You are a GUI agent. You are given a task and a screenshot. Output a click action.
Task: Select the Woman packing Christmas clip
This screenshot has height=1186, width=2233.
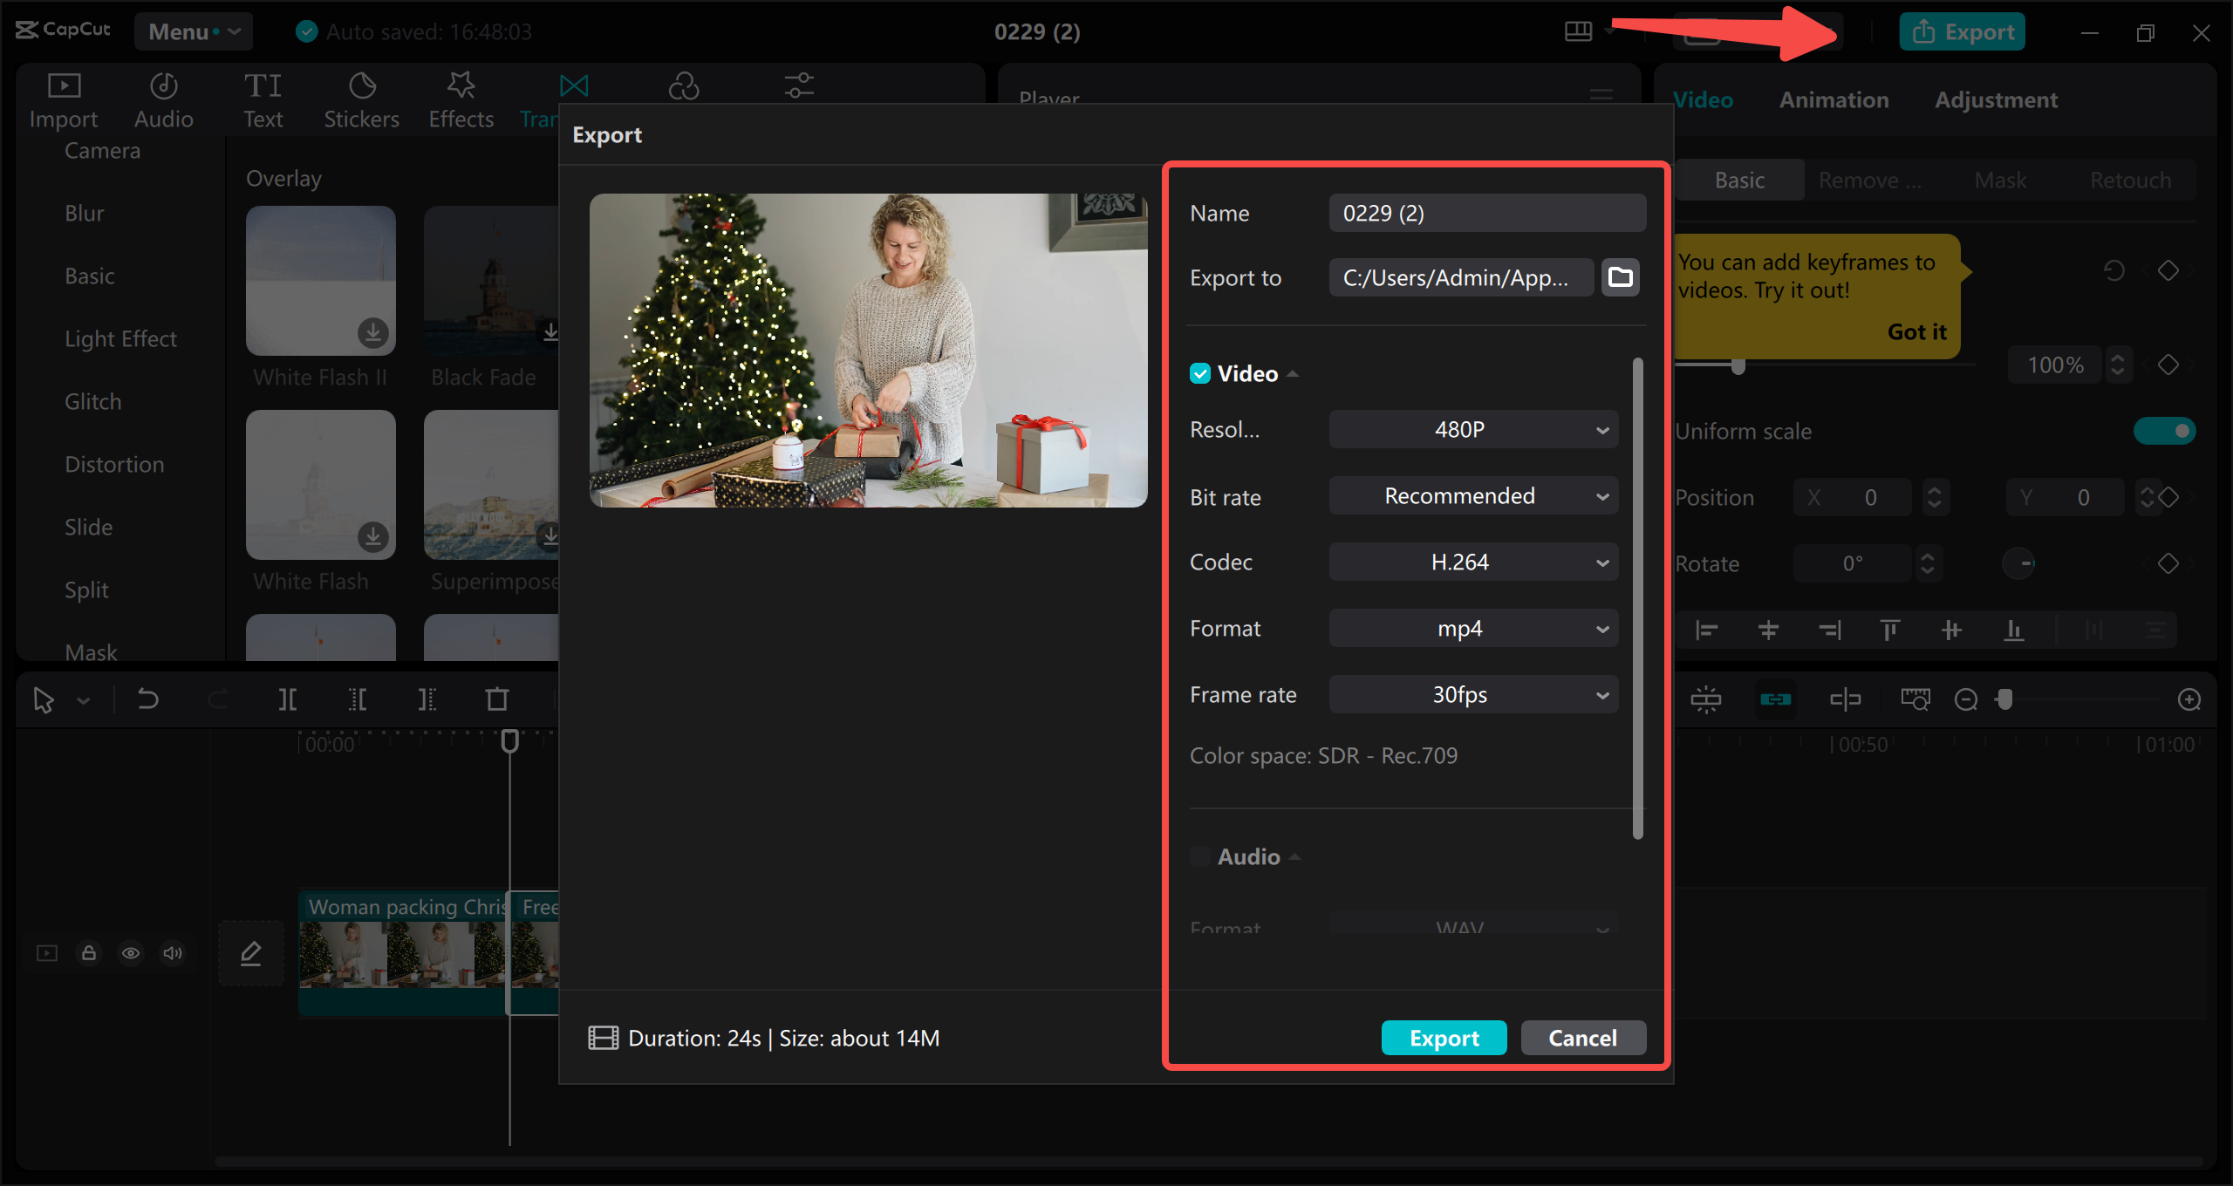(x=401, y=955)
